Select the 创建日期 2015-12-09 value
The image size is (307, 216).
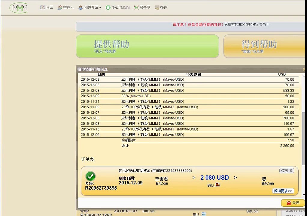click(x=131, y=183)
